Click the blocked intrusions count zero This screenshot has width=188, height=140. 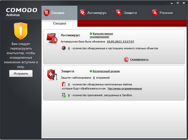coord(94,78)
